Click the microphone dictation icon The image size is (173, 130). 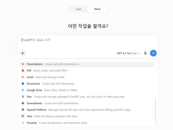145,53
